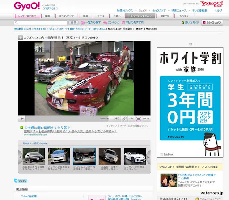The height and width of the screenshot is (200, 229).
Task: Select the トップ(おすすめ) tab
Action: (27, 16)
